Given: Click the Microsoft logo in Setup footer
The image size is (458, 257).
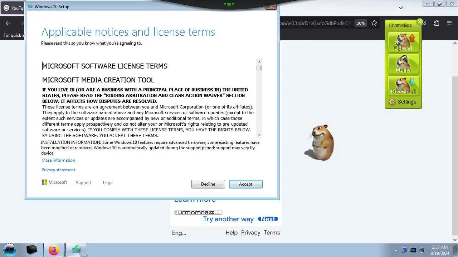Looking at the screenshot, I should (54, 182).
